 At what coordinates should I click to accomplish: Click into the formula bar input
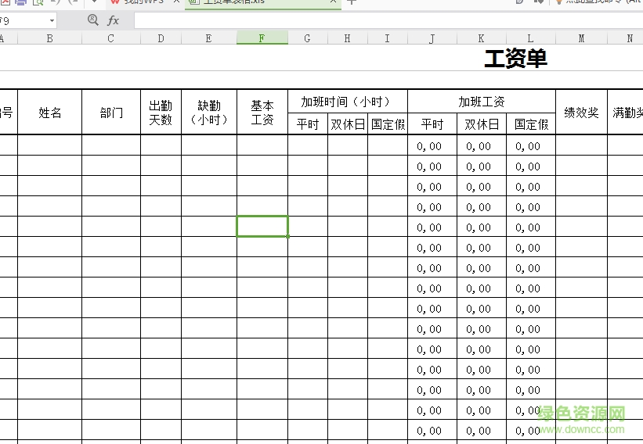(388, 20)
